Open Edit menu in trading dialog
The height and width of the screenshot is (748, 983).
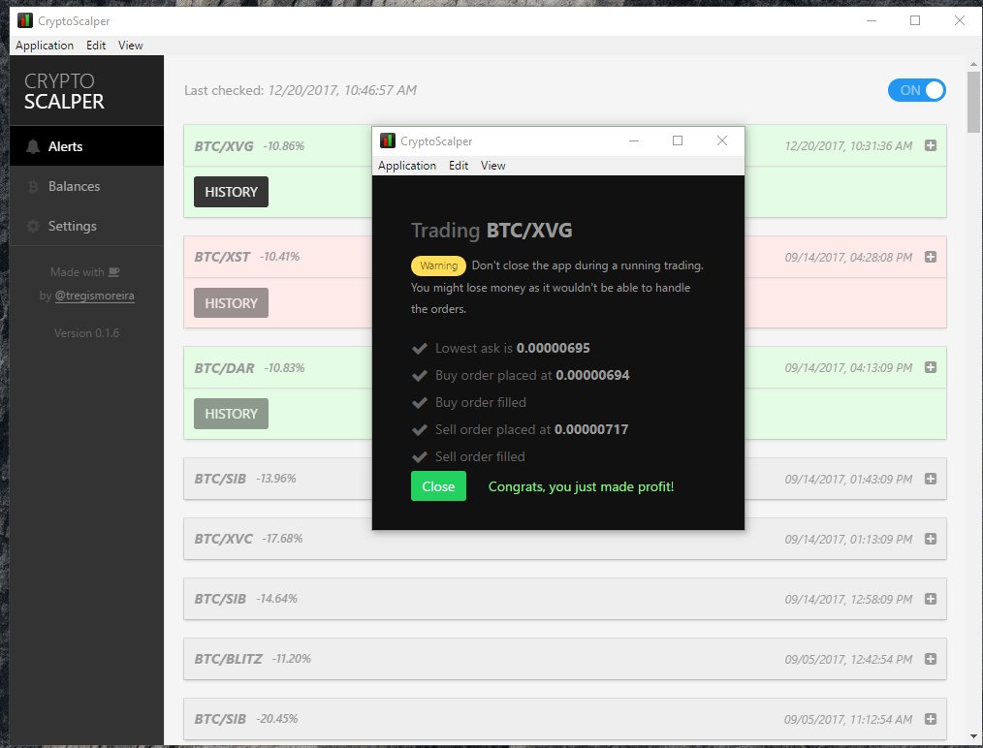click(x=459, y=166)
